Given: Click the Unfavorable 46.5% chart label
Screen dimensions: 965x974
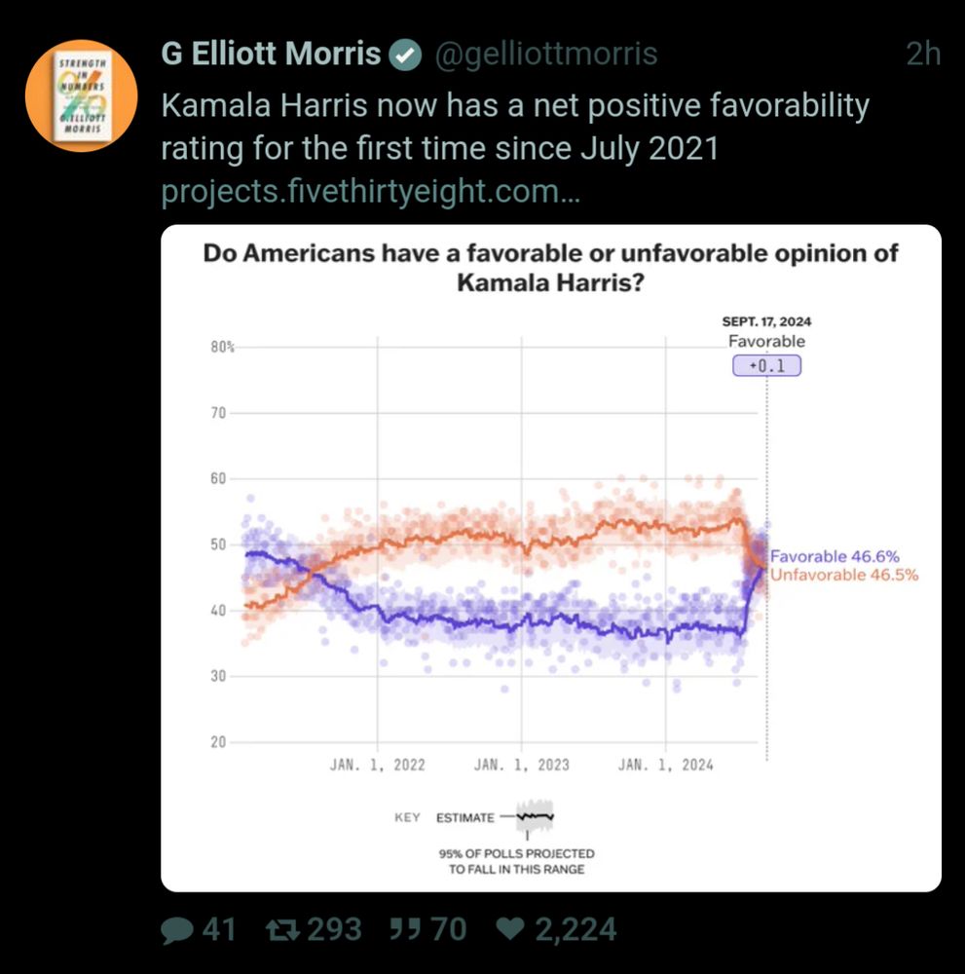Looking at the screenshot, I should (845, 576).
